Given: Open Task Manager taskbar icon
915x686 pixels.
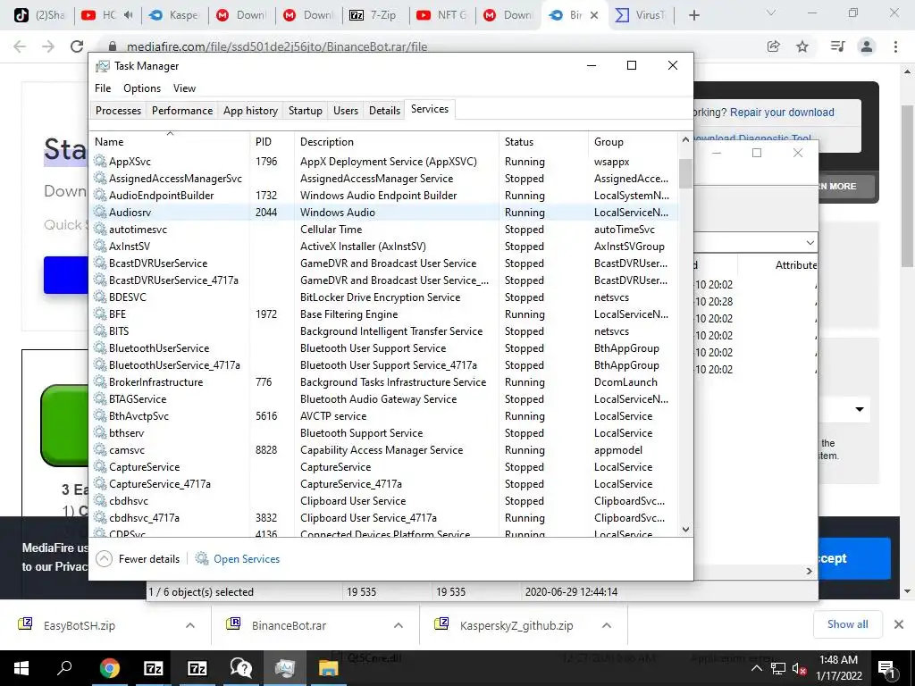Looking at the screenshot, I should pos(285,668).
